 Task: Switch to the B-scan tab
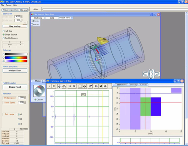(133, 85)
